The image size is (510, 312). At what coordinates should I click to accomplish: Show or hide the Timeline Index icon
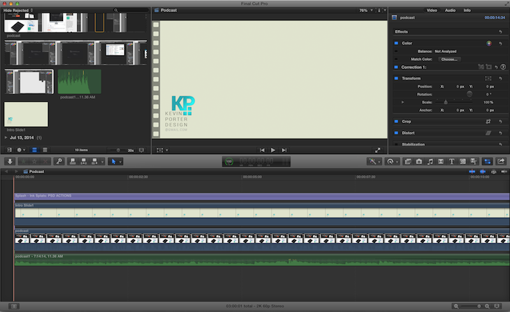click(x=13, y=306)
